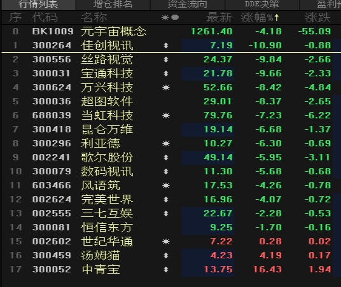341x287 pixels.
Task: Click the latest price 1261.40
Action: click(212, 32)
